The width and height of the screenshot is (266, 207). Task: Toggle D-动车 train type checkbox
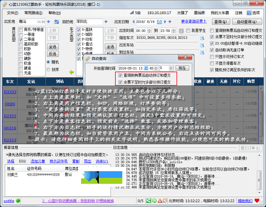79,39
